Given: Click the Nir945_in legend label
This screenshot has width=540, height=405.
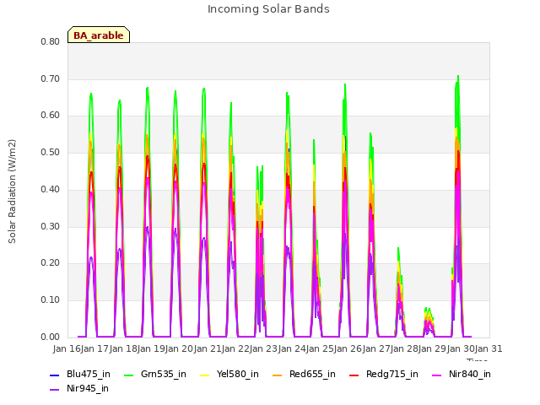Looking at the screenshot, I should pos(88,388).
